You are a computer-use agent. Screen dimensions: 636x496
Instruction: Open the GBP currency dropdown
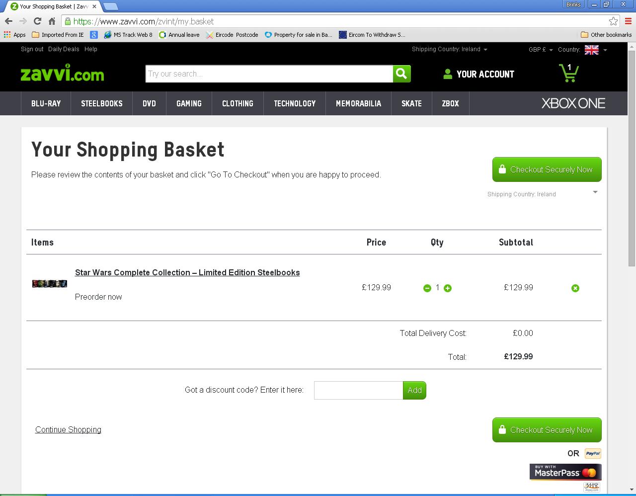(541, 50)
